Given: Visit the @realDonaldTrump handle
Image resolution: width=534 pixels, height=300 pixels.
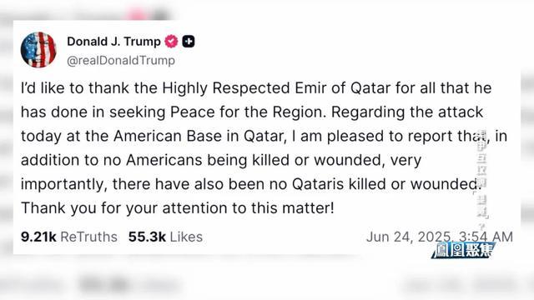Looking at the screenshot, I should tap(121, 61).
